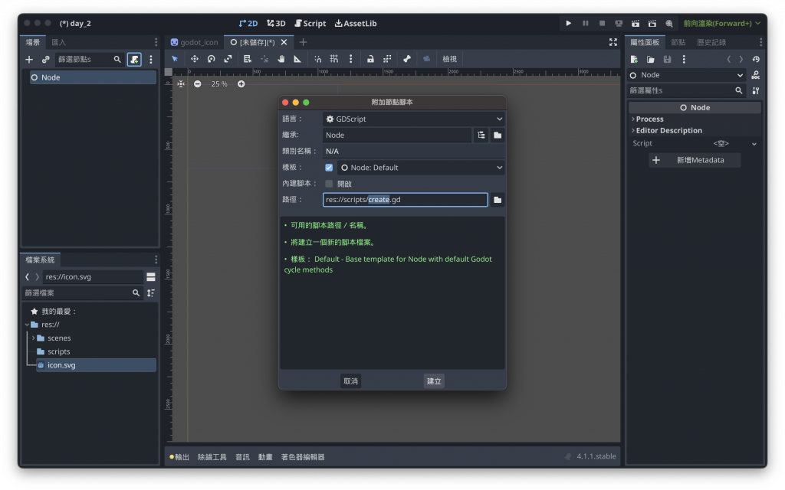
Task: Browse for script path folder icon
Action: pos(497,200)
